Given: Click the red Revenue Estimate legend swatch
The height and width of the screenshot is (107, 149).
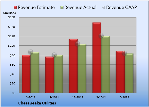Looking at the screenshot, I should pyautogui.click(x=15, y=8).
